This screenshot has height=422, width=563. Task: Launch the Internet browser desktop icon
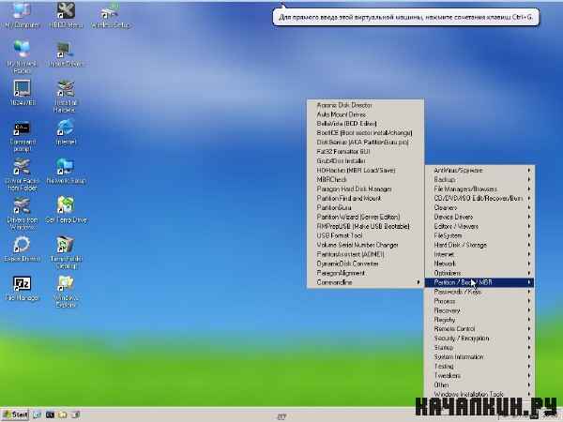66,132
